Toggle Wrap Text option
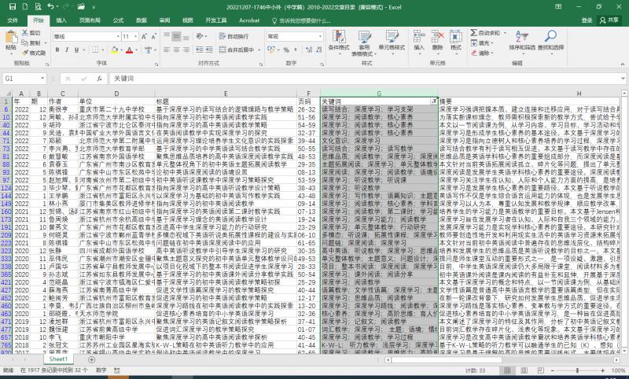 pyautogui.click(x=234, y=36)
